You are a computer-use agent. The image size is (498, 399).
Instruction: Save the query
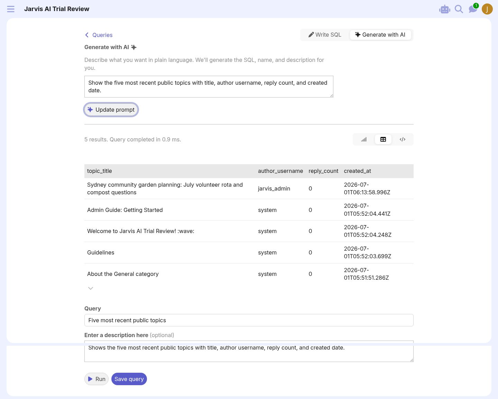click(x=129, y=379)
